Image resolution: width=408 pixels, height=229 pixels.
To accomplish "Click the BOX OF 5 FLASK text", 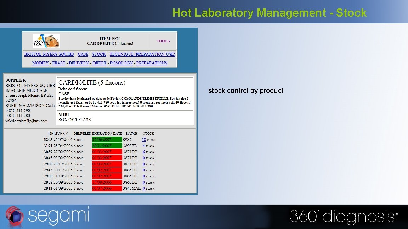I will tap(75, 120).
